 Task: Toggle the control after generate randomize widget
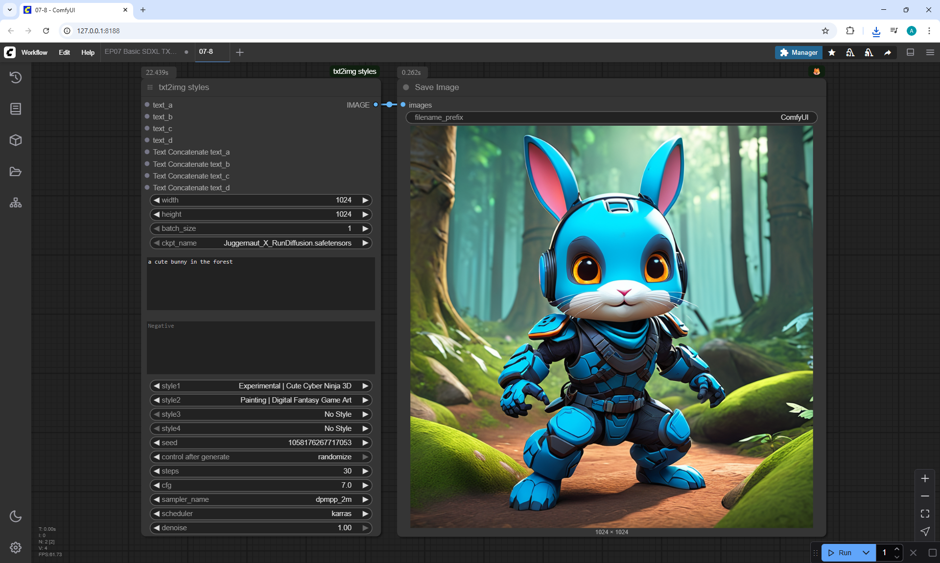pos(260,457)
